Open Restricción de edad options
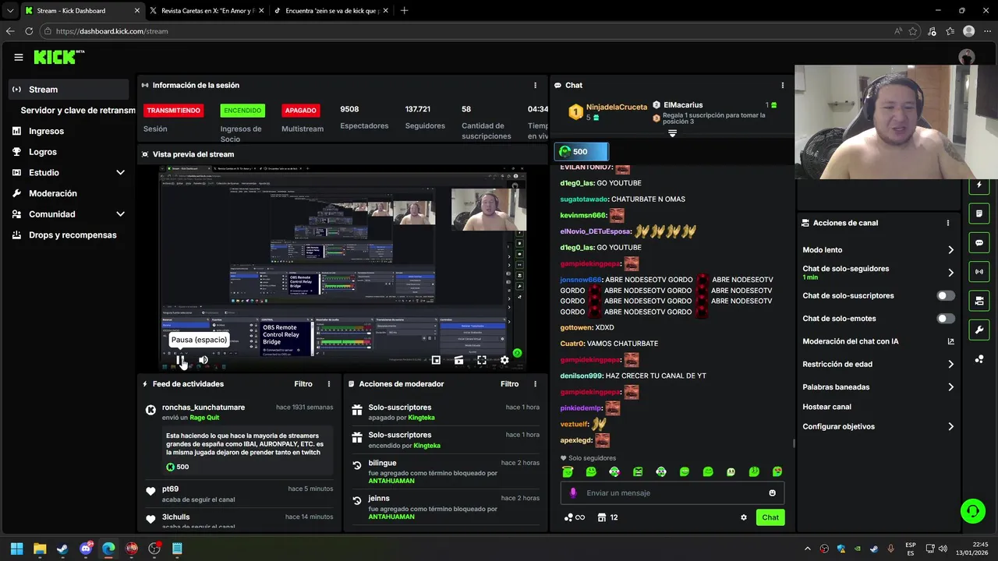The image size is (998, 561). [878, 364]
